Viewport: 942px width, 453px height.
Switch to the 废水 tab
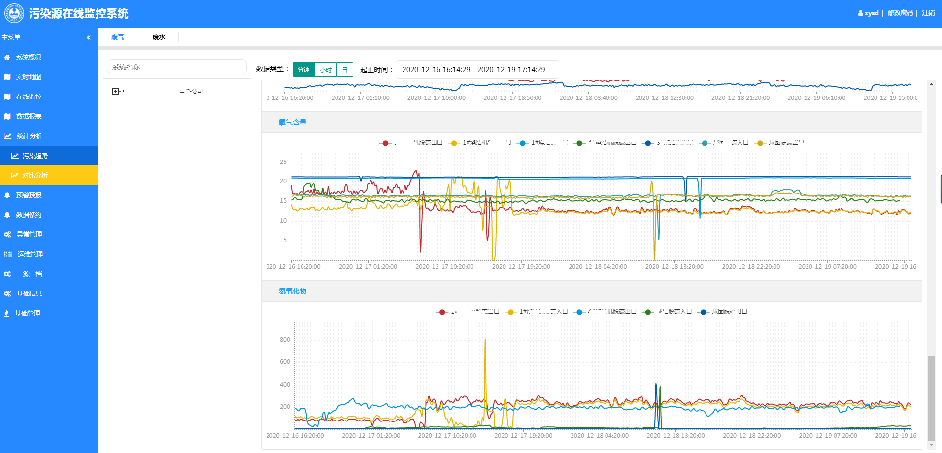[159, 37]
